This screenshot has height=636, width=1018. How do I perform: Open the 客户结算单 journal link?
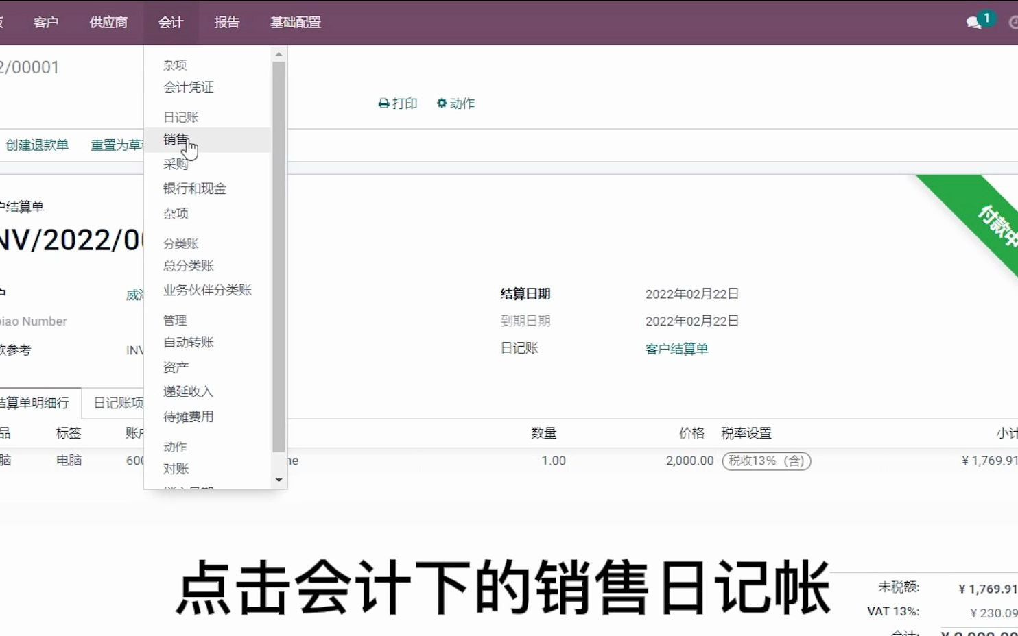676,349
